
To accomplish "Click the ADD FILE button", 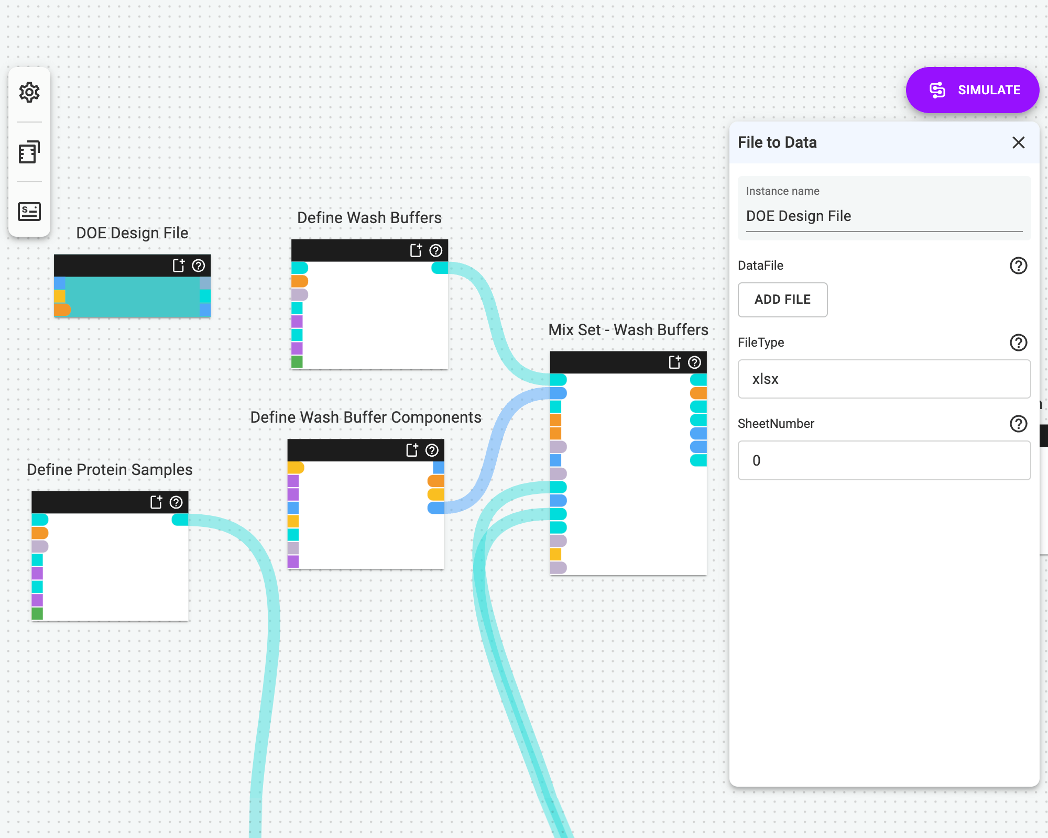I will [x=782, y=300].
